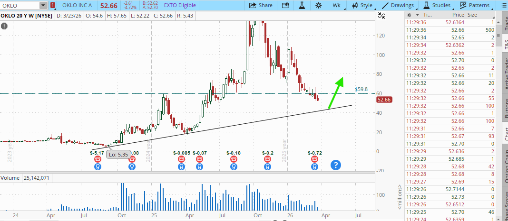Screen dimensions: 508x221
Task: Open chart settings gear icon
Action: click(x=319, y=5)
